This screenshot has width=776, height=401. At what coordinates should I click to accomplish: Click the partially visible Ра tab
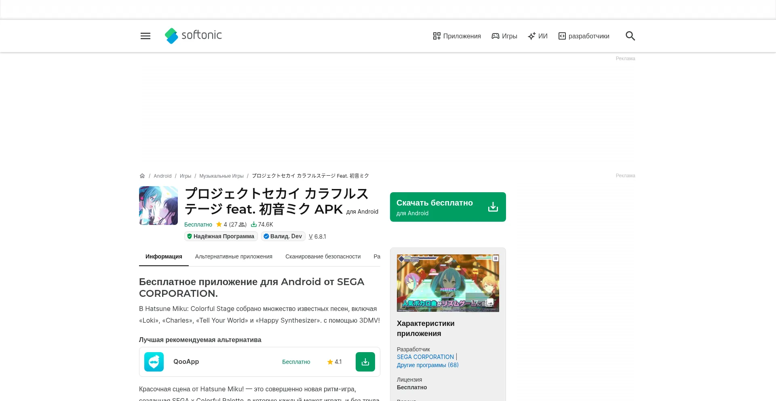[377, 257]
